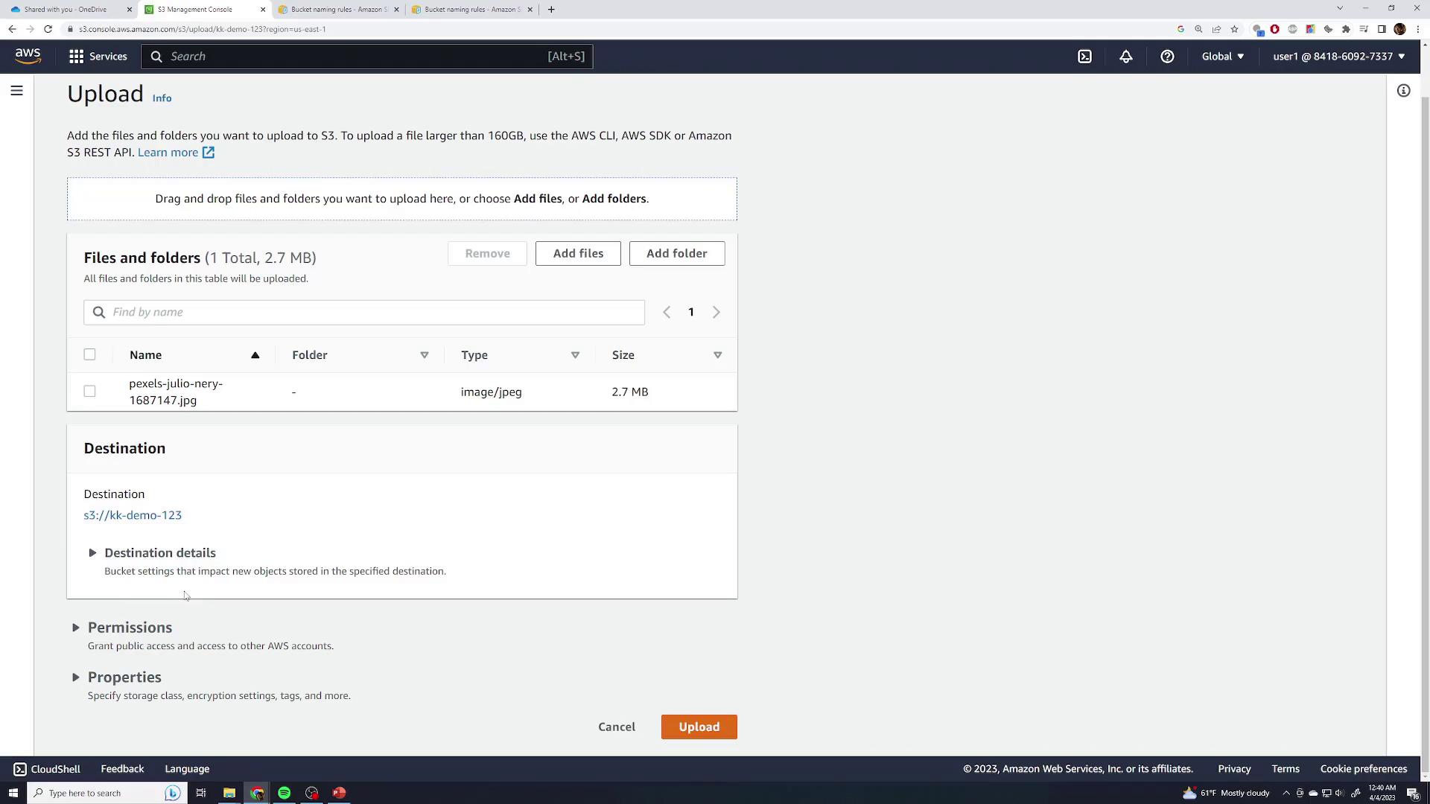Screen dimensions: 1430x804
Task: Expand the Properties section
Action: 76,677
